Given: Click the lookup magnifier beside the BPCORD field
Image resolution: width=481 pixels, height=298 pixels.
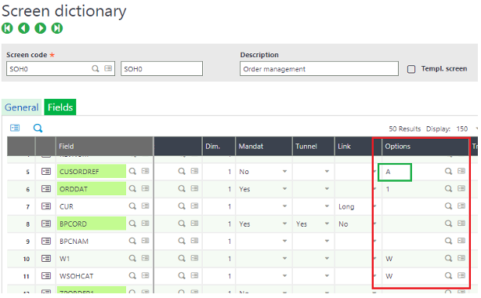Looking at the screenshot, I should (x=132, y=223).
